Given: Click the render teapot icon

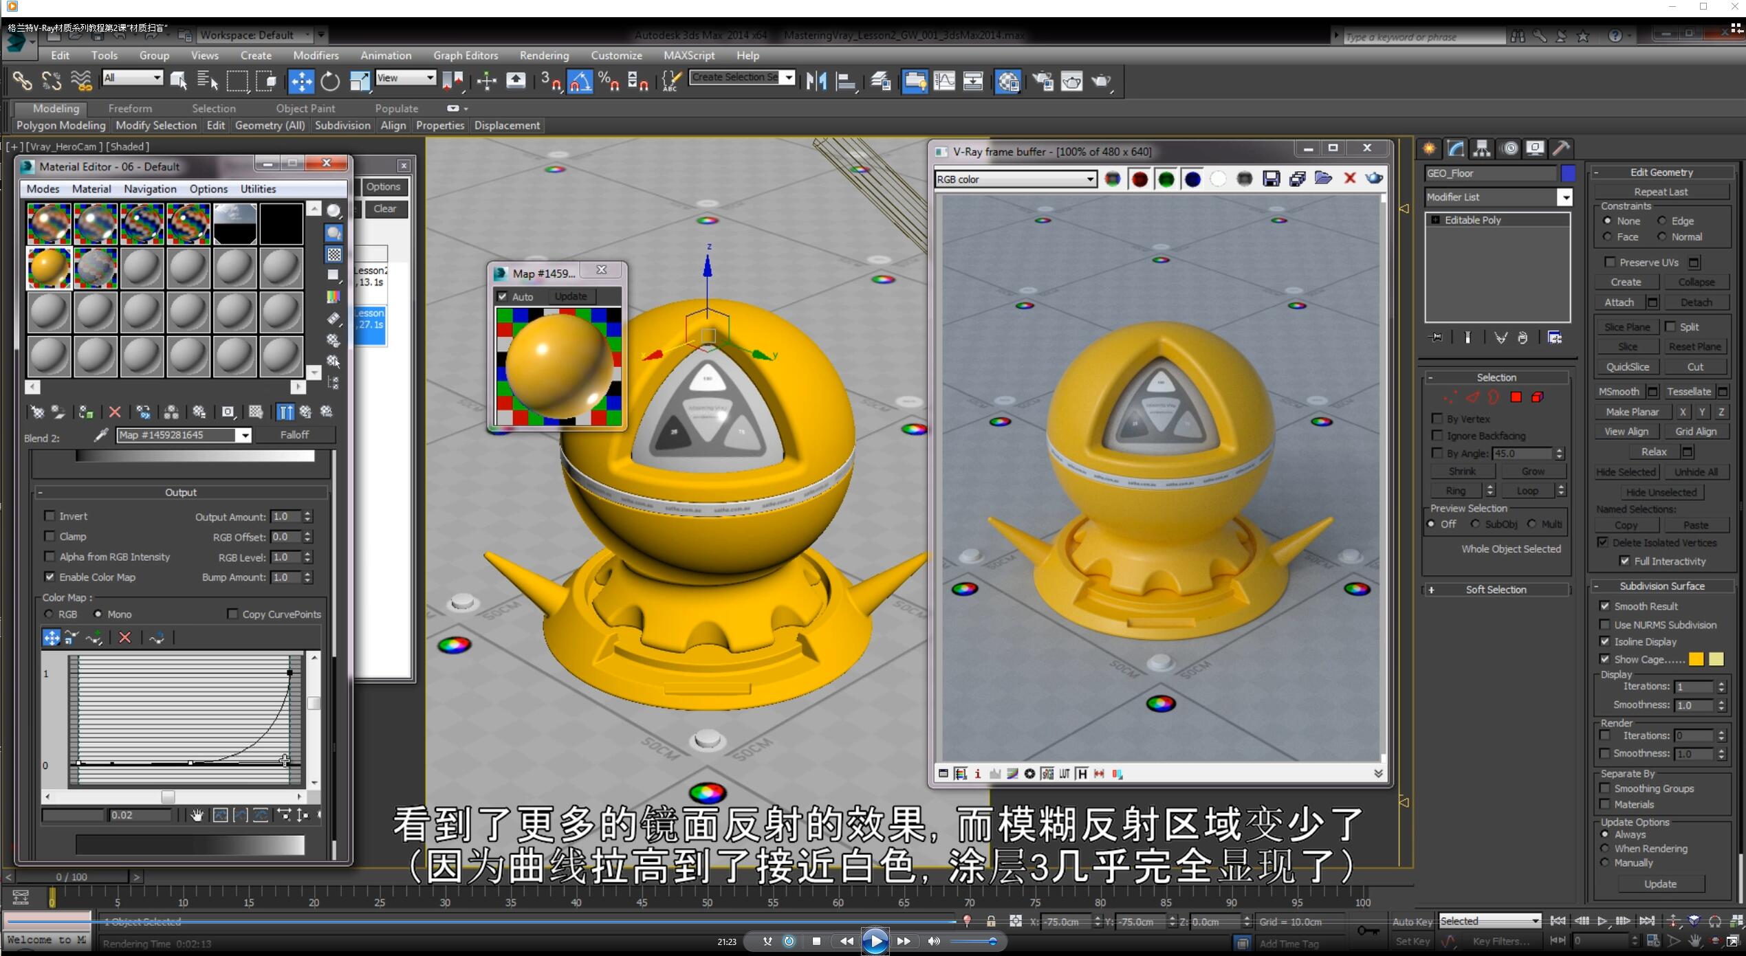Looking at the screenshot, I should pos(1101,81).
